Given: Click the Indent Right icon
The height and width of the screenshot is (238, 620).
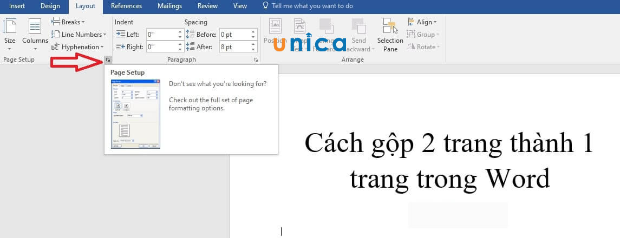Looking at the screenshot, I should (120, 47).
